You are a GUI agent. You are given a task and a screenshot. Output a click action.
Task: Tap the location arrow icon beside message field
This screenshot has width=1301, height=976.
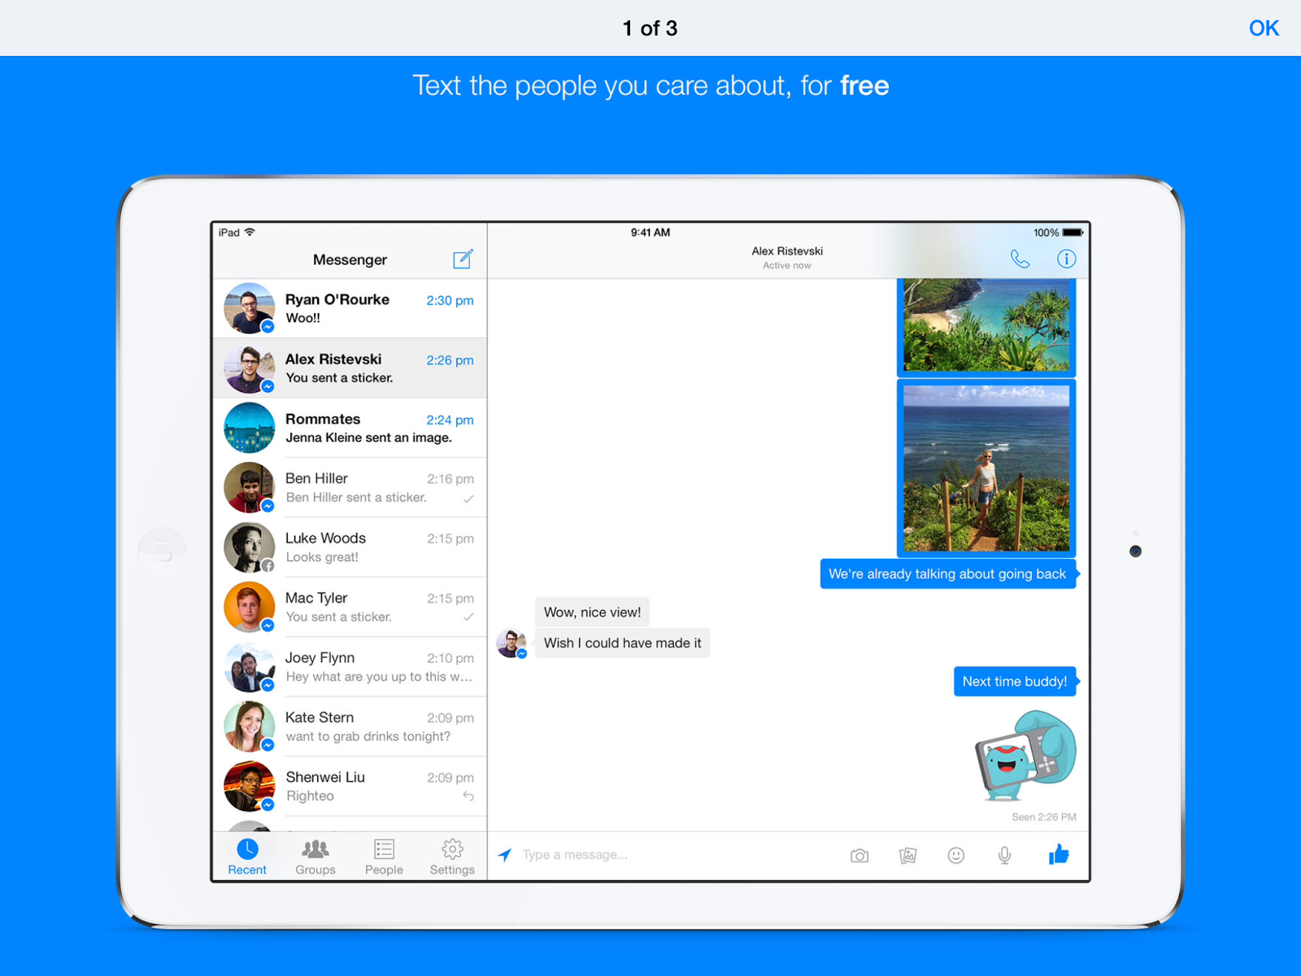pos(505,855)
